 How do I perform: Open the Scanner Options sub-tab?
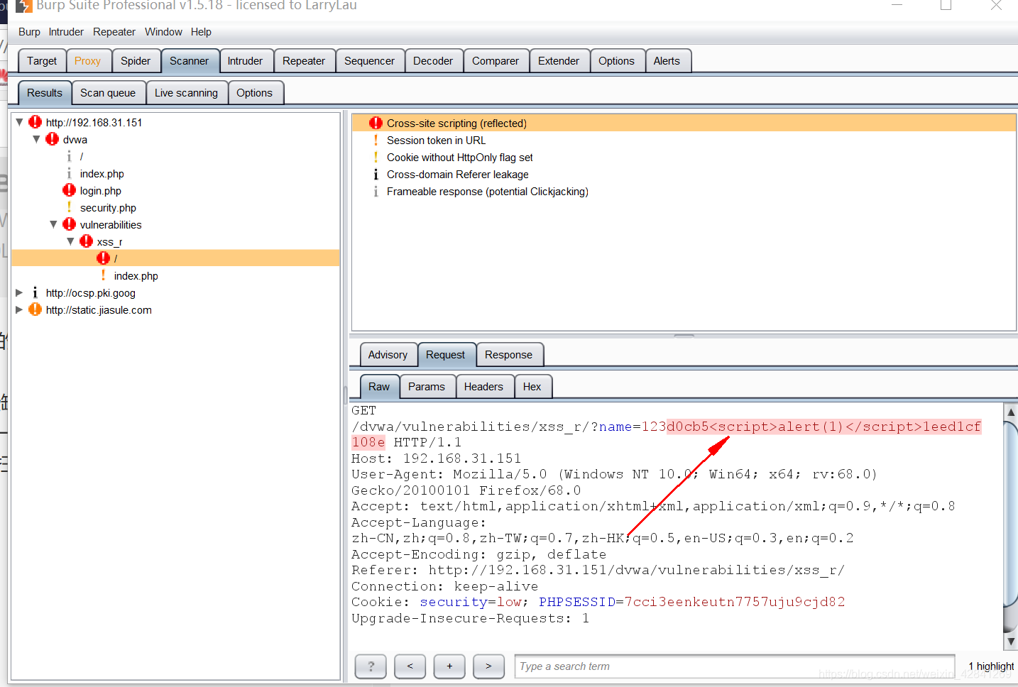254,93
